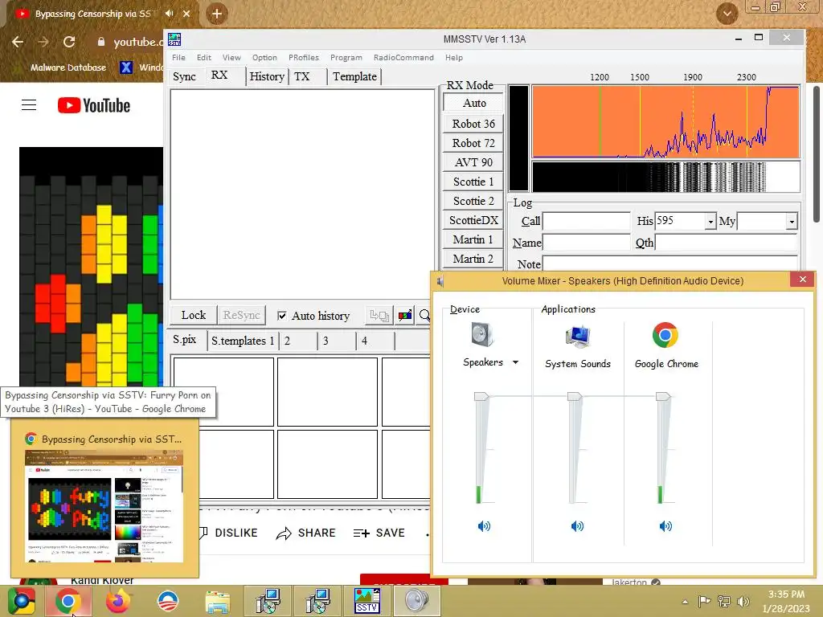823x617 pixels.
Task: Select Auto RX mode
Action: (474, 103)
